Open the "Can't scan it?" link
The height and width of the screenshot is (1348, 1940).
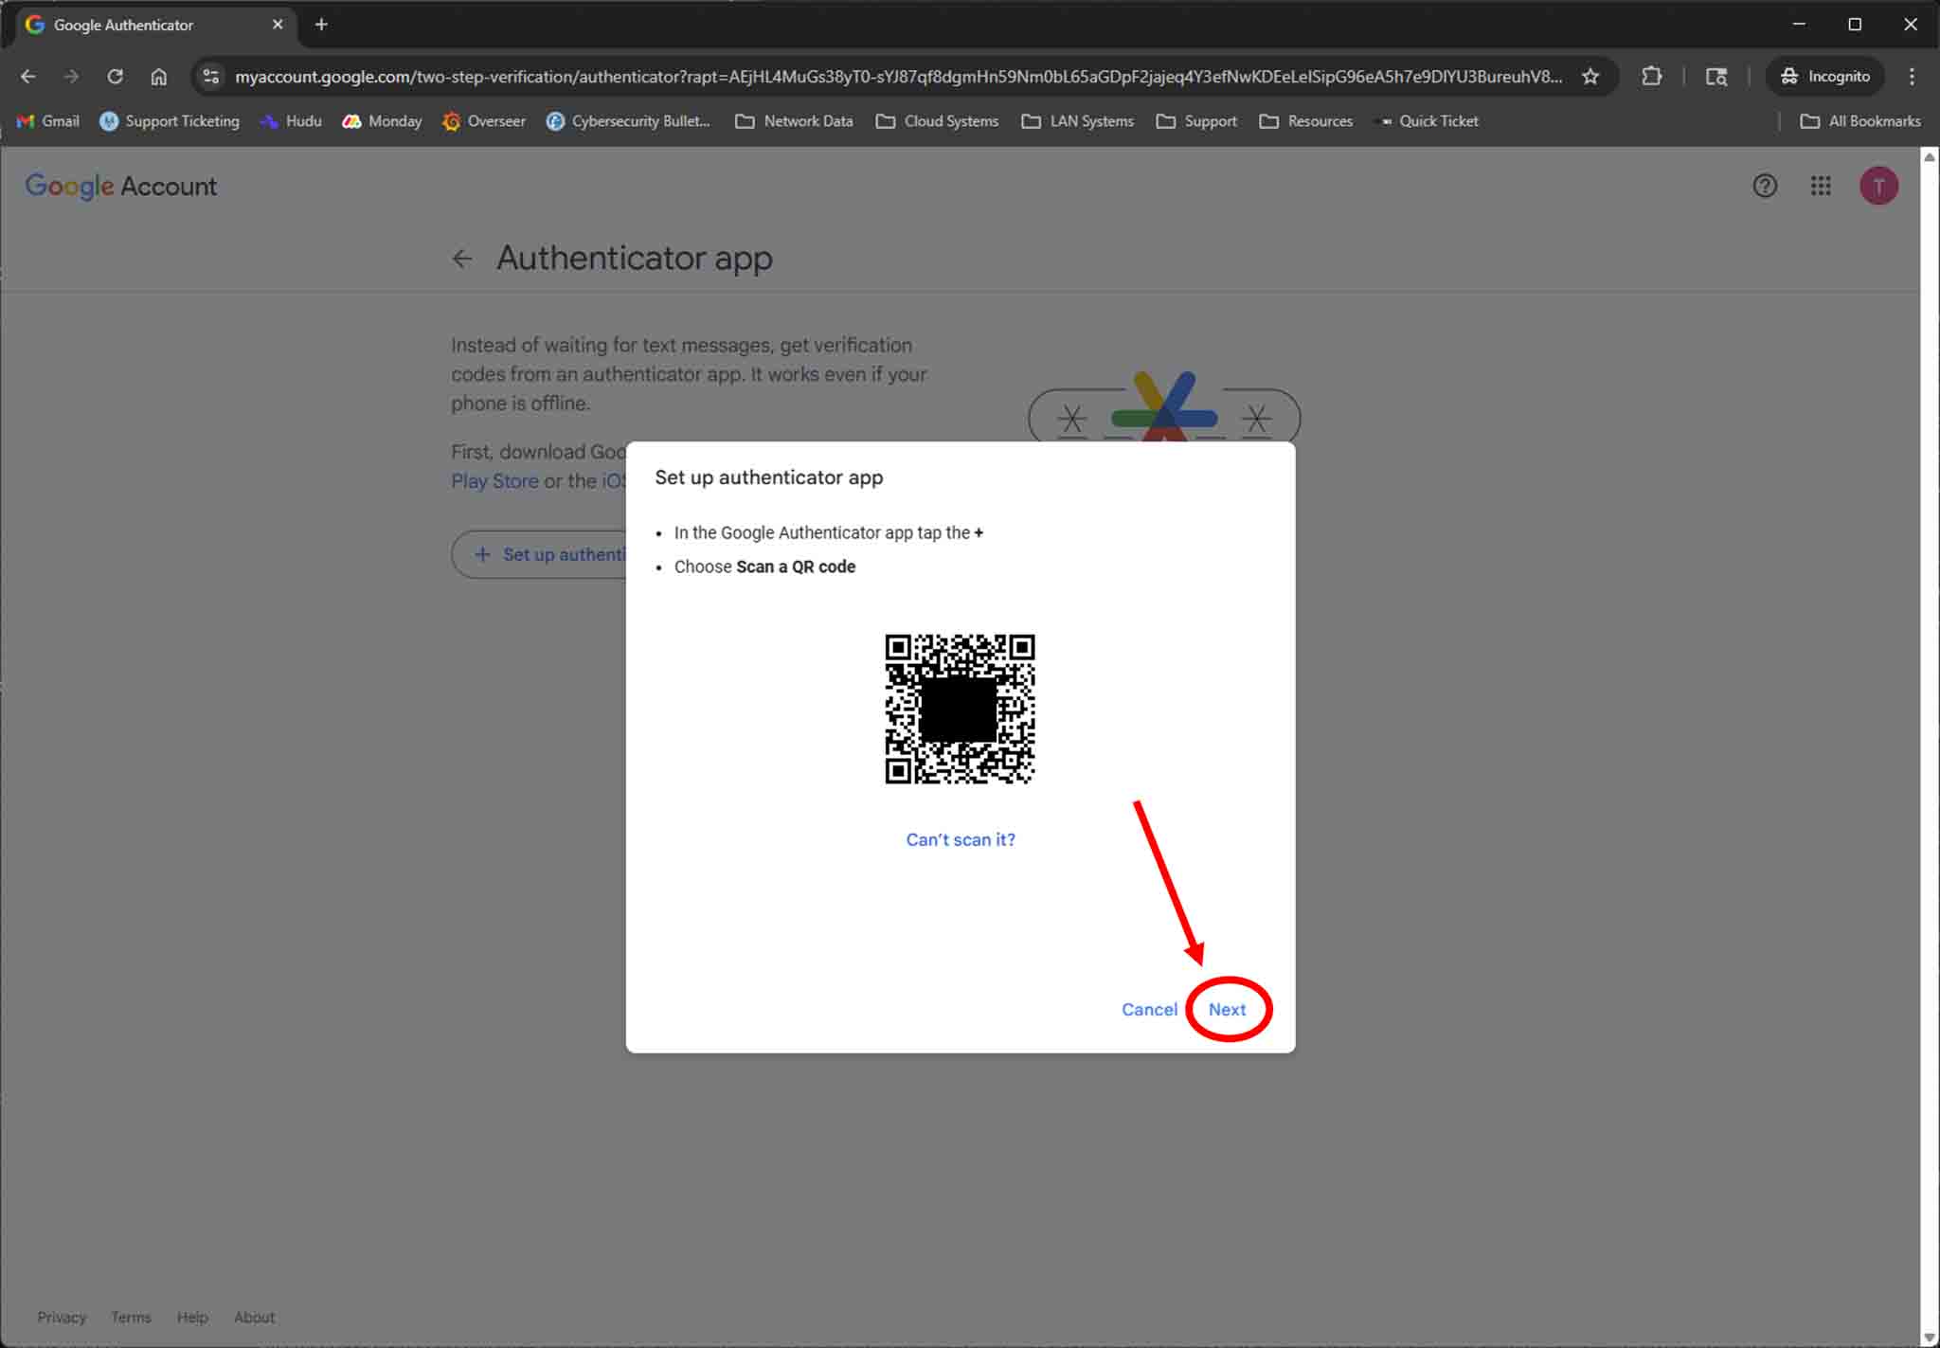960,839
